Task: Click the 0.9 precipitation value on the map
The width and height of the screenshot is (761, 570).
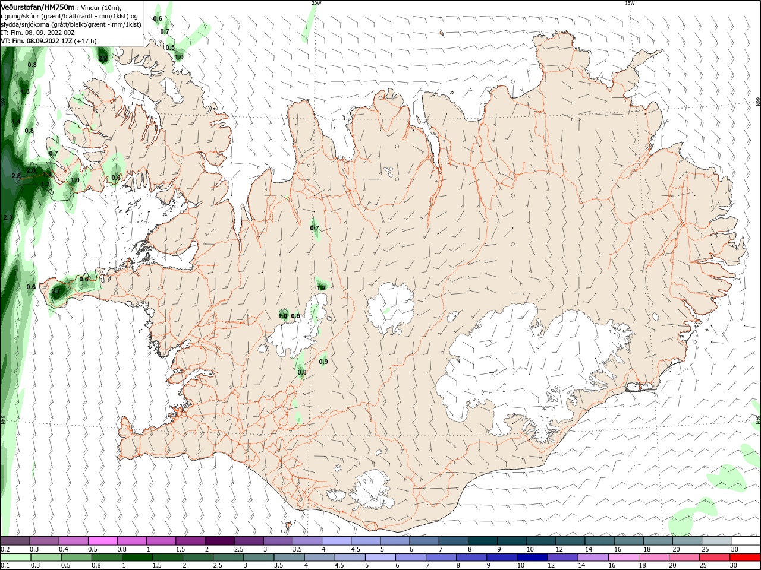Action: tap(323, 362)
